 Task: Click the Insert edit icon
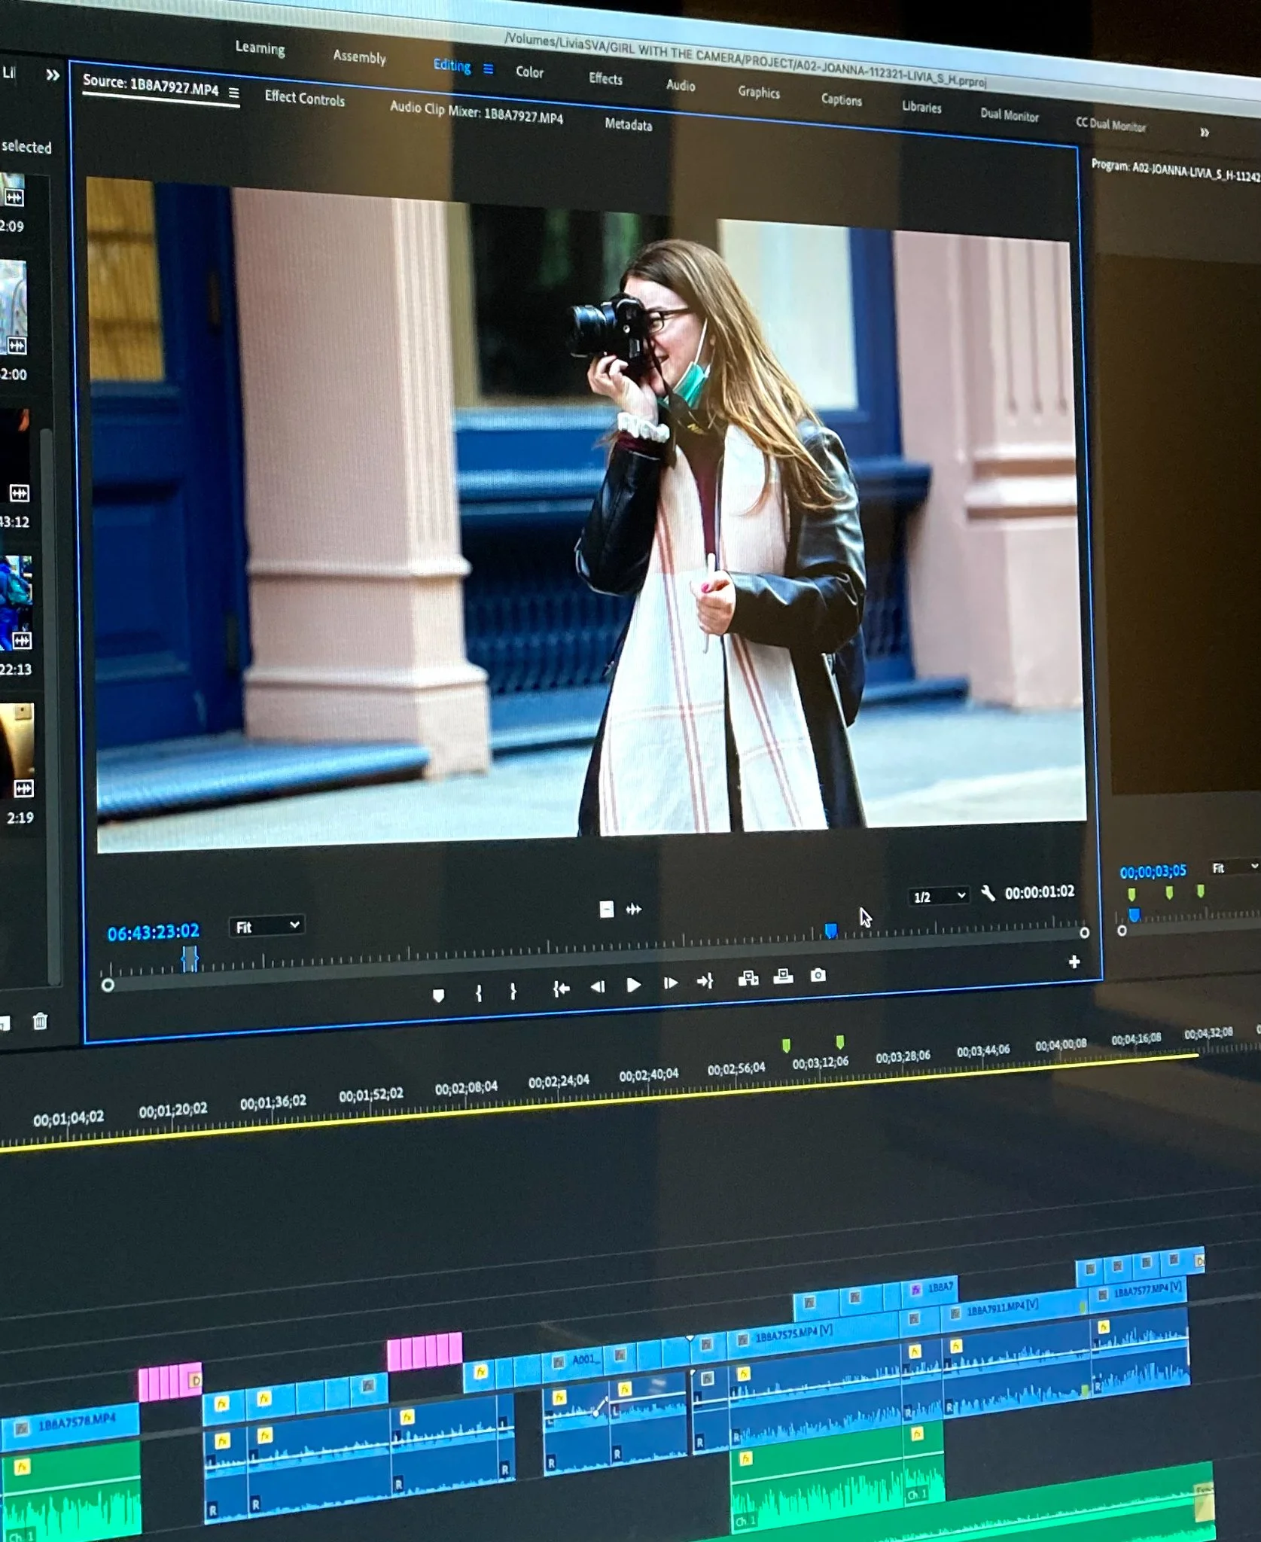(x=748, y=978)
